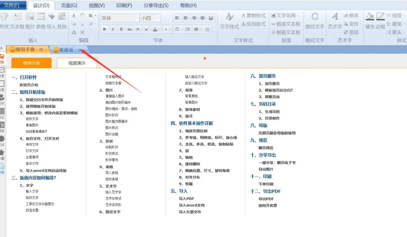Open the 客服 chat icon in sidebar
This screenshot has width=407, height=237.
point(2,166)
